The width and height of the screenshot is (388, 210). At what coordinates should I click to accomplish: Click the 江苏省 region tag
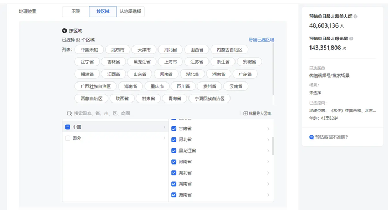pyautogui.click(x=197, y=62)
